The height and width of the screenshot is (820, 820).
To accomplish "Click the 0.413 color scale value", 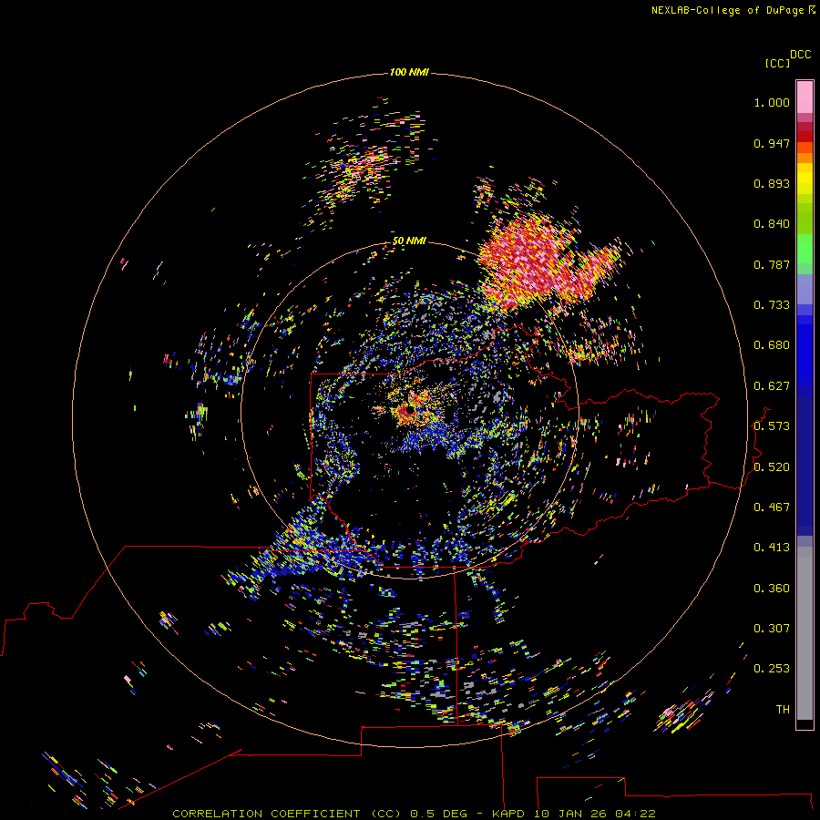I will point(772,548).
